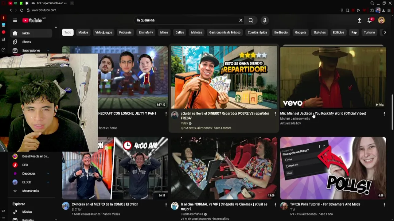Image resolution: width=394 pixels, height=221 pixels.
Task: Open the YouTube hamburger guide menu
Action: pos(15,20)
